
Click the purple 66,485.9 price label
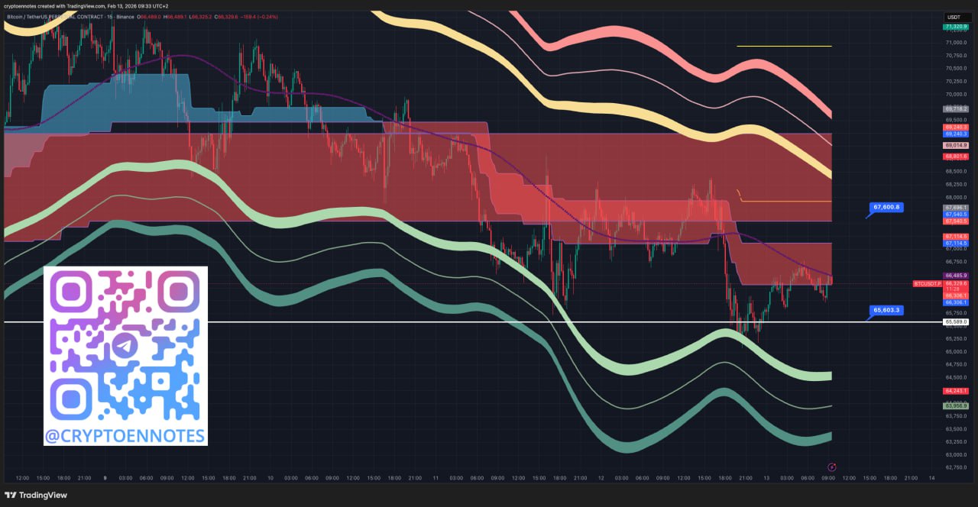click(957, 275)
